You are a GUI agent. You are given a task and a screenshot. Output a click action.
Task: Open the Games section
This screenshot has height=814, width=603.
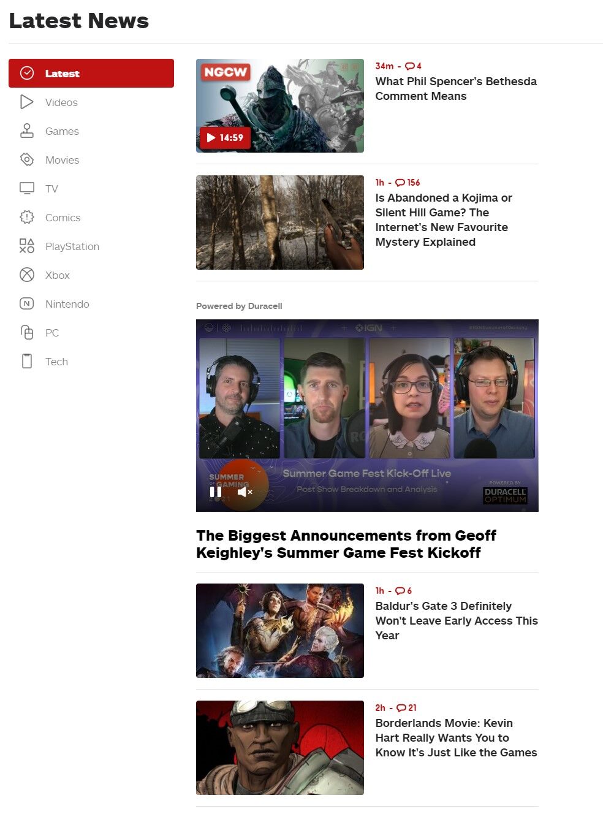pyautogui.click(x=62, y=131)
